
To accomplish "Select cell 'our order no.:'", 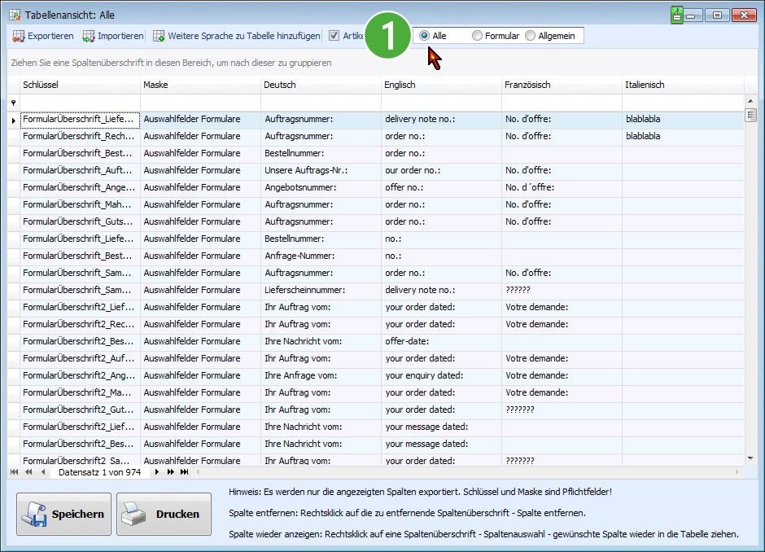I will 442,170.
